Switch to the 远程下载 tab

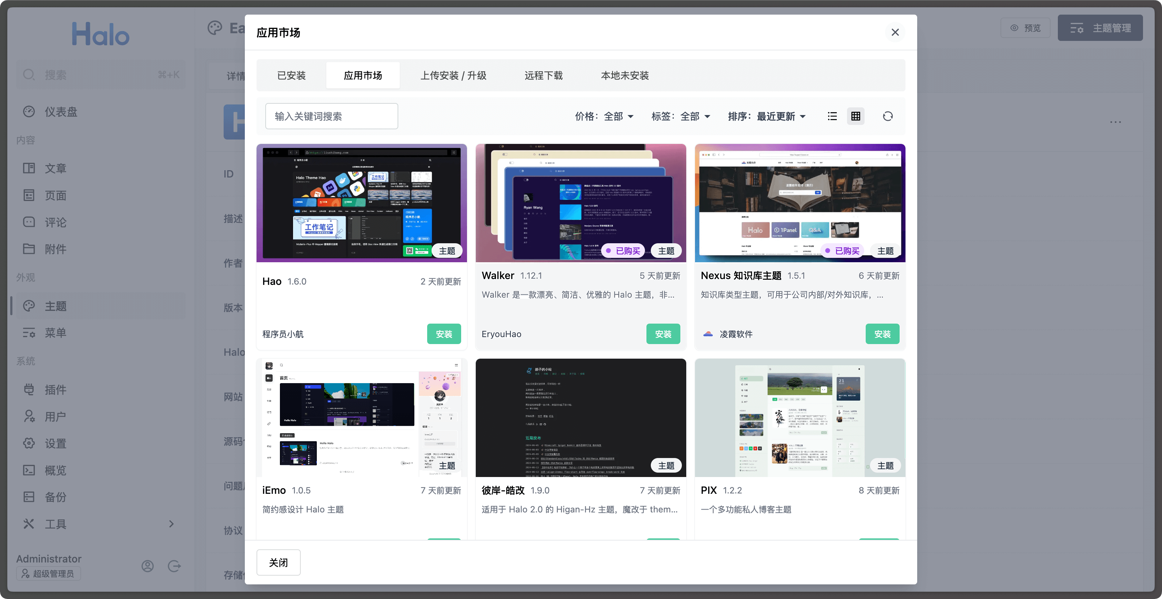544,75
